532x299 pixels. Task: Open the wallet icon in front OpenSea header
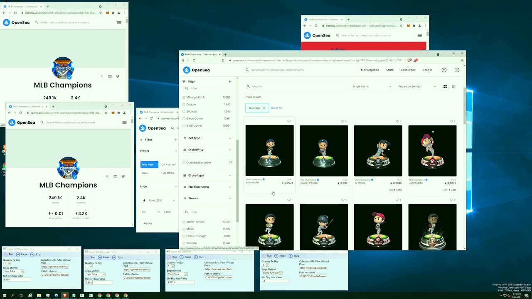(457, 70)
